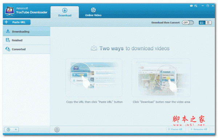Viewport: 218px width, 138px height.
Task: Click the Paste URL tutorial thumbnail
Action: pyautogui.click(x=94, y=78)
